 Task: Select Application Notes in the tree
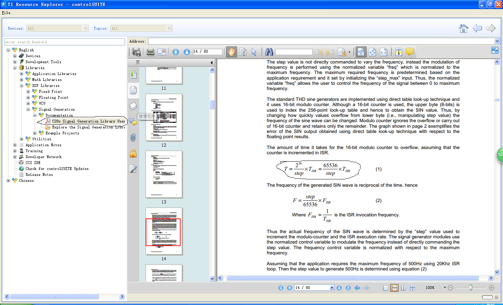pyautogui.click(x=43, y=145)
